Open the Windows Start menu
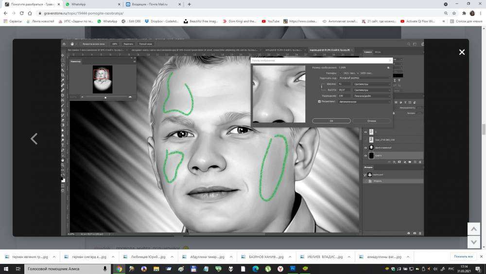 [6, 269]
